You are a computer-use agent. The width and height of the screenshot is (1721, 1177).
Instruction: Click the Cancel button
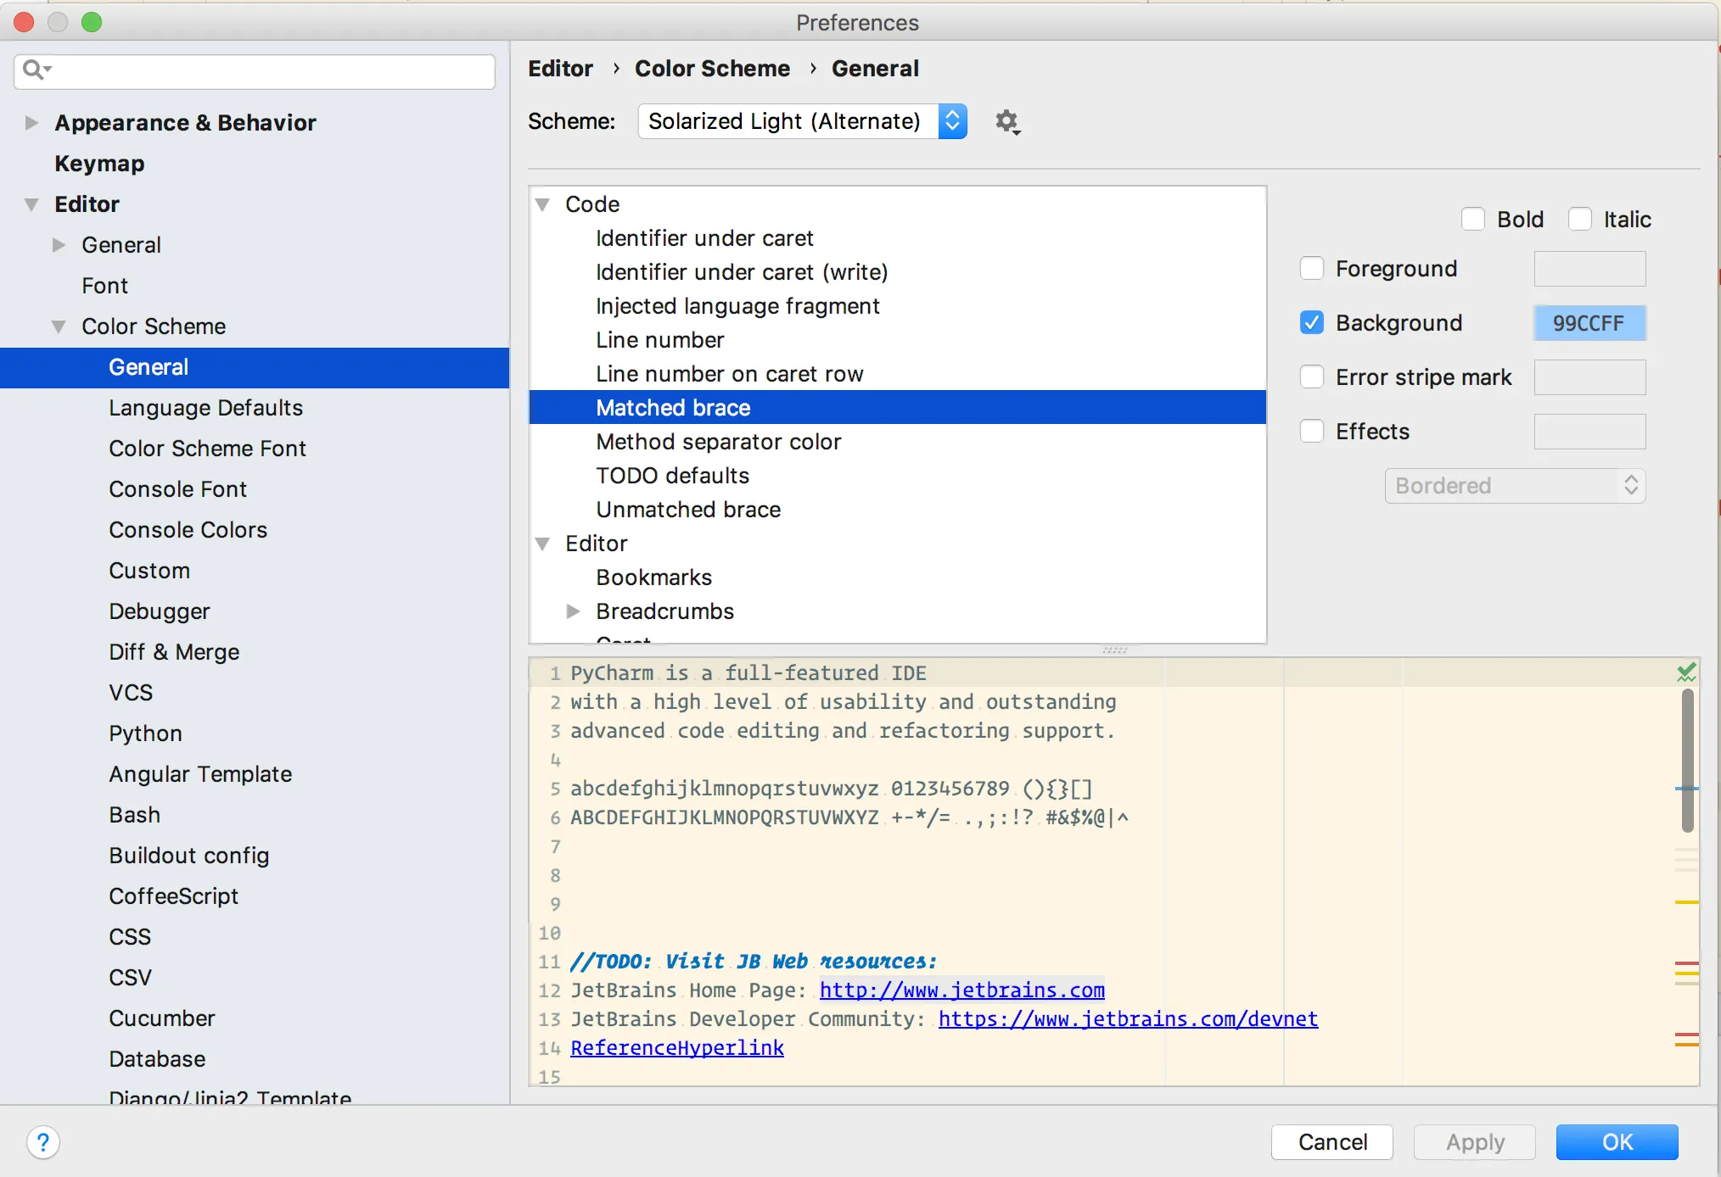click(1331, 1142)
